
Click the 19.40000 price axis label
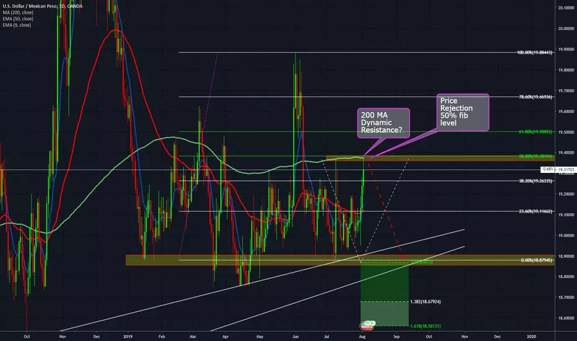(x=566, y=153)
